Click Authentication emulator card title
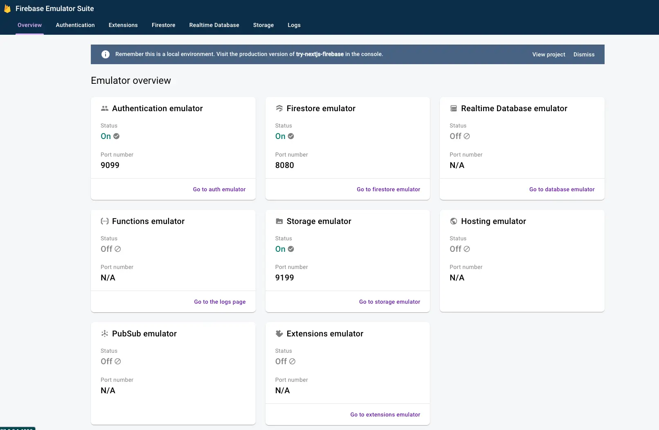The height and width of the screenshot is (430, 659). point(157,108)
